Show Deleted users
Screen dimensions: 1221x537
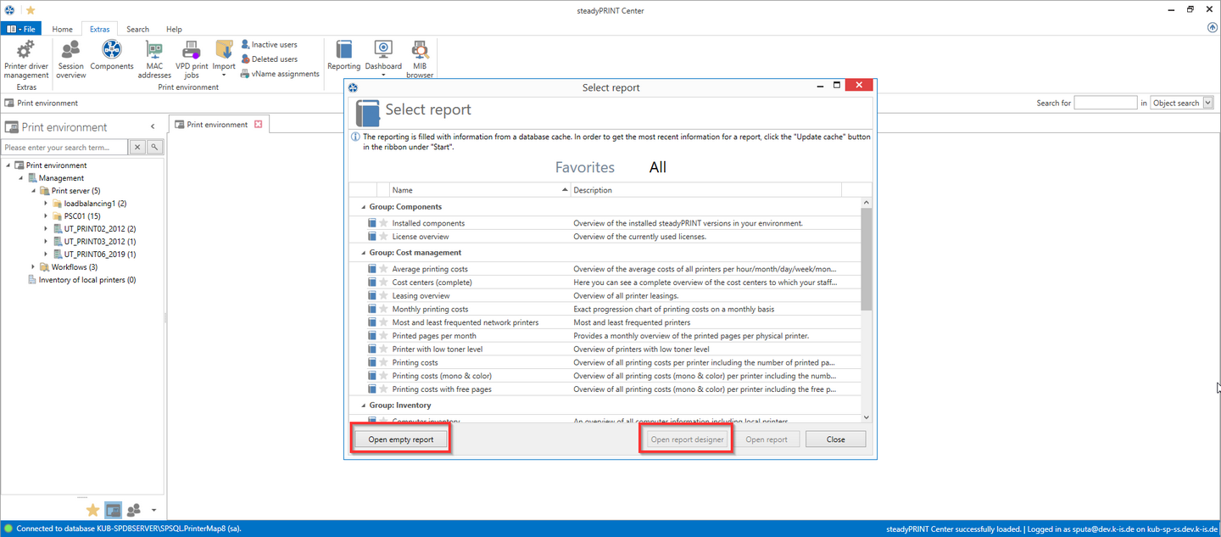269,59
